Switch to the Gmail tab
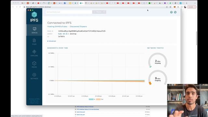The height and width of the screenshot is (117, 208). (x=23, y=3)
